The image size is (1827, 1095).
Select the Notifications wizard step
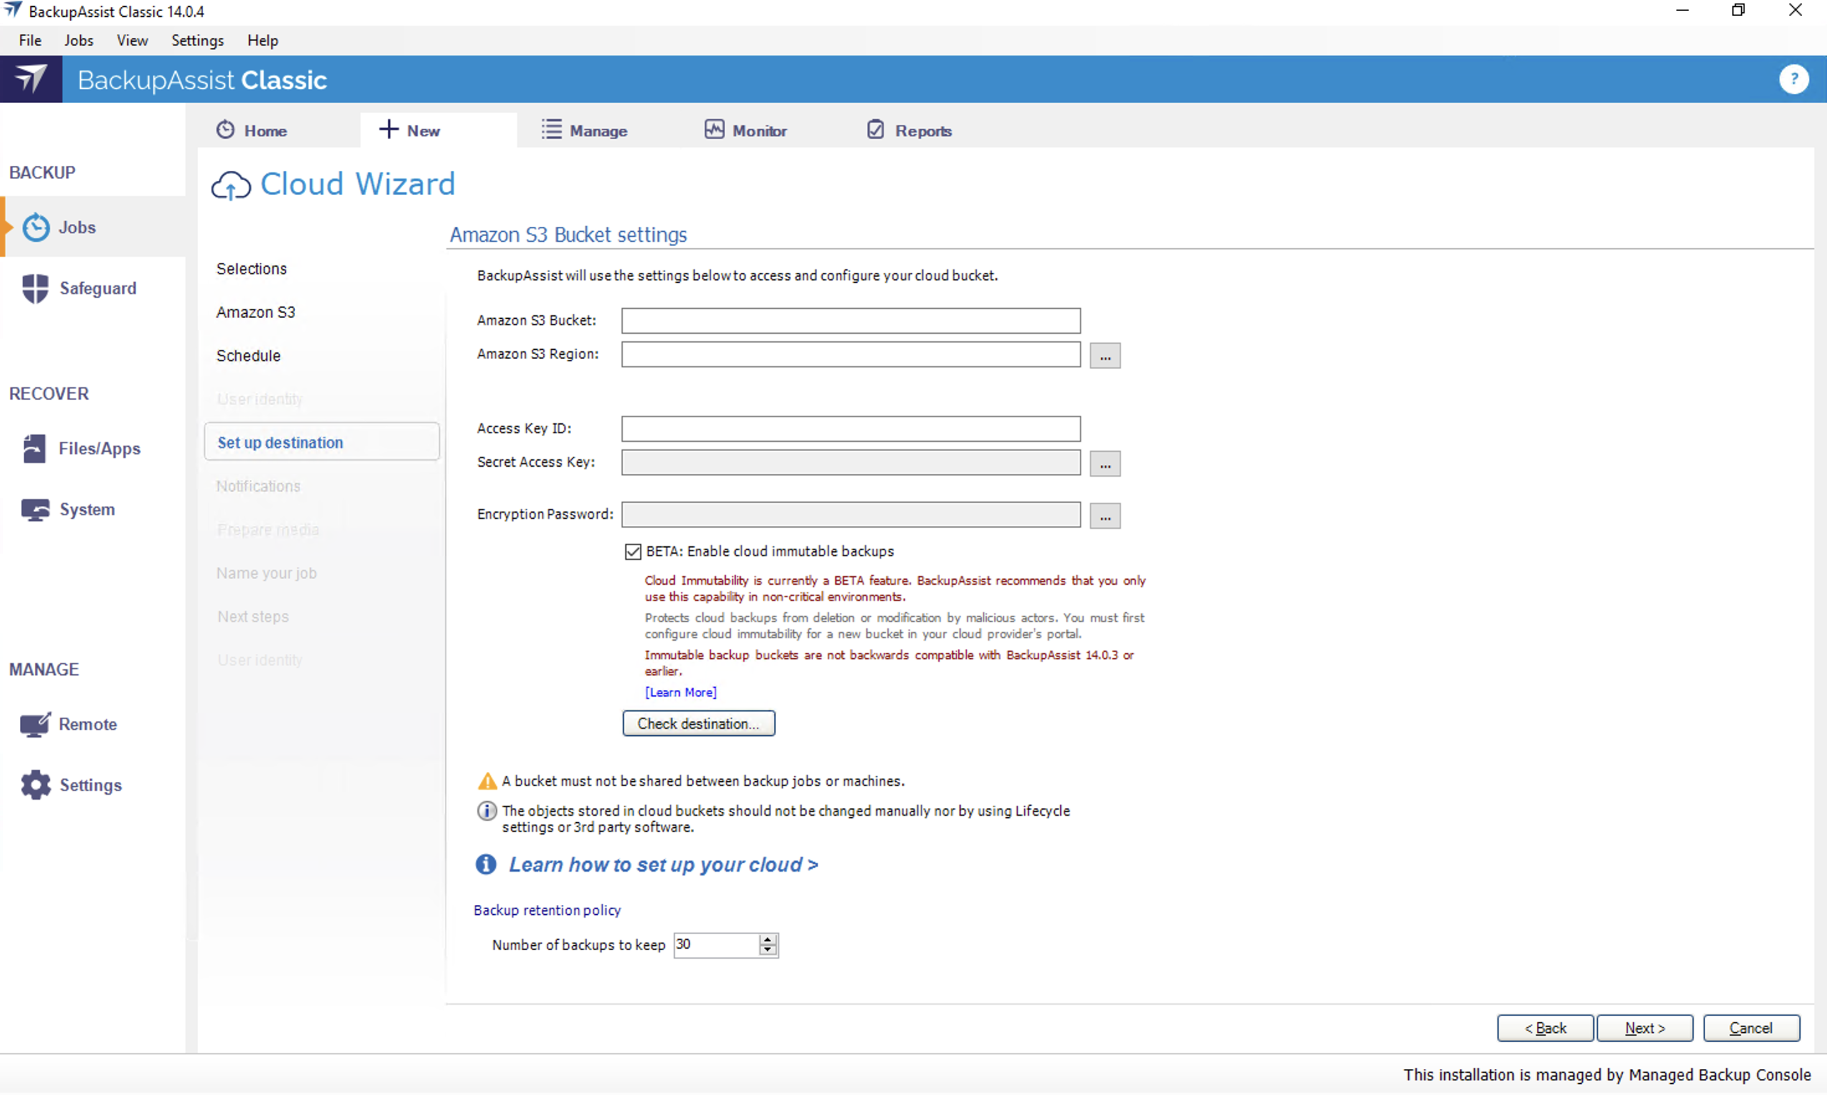click(259, 486)
